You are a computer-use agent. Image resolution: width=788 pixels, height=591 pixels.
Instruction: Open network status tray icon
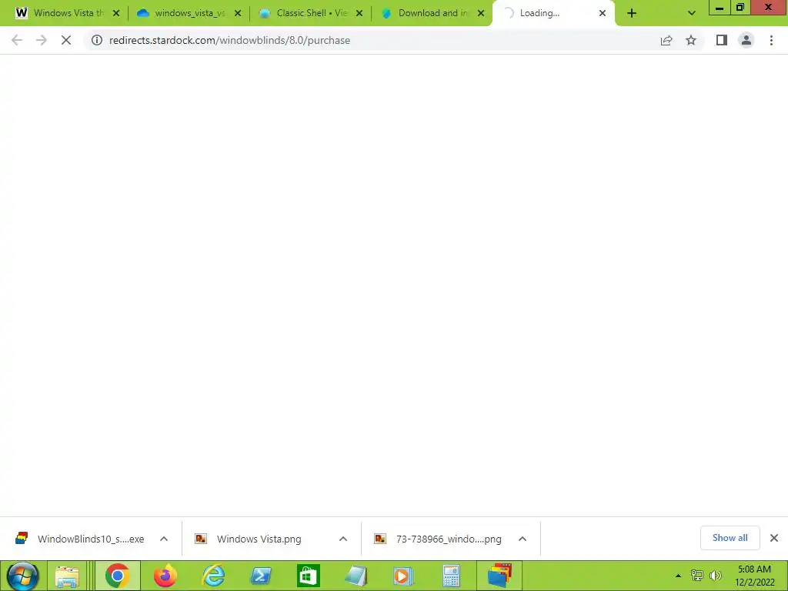697,576
